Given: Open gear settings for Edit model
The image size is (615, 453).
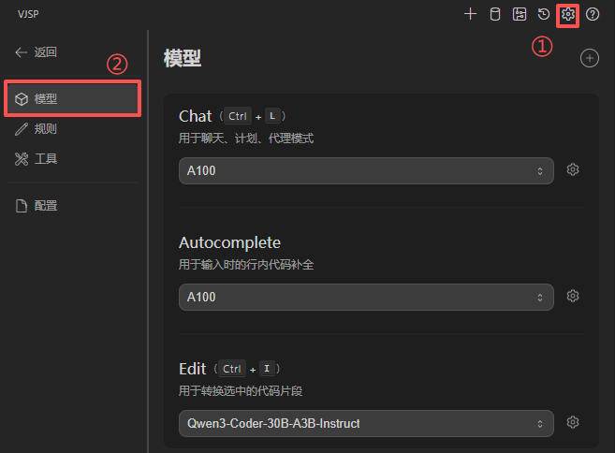Looking at the screenshot, I should click(x=573, y=423).
